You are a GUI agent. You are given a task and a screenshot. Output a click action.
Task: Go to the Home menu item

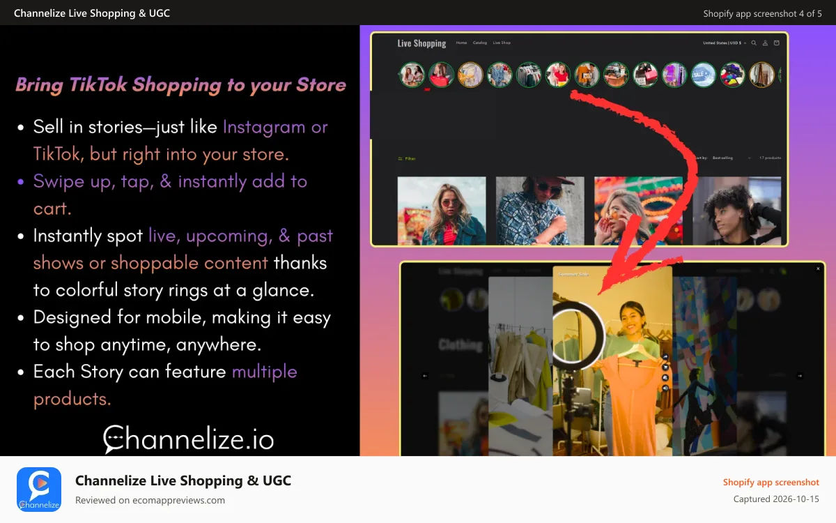461,43
